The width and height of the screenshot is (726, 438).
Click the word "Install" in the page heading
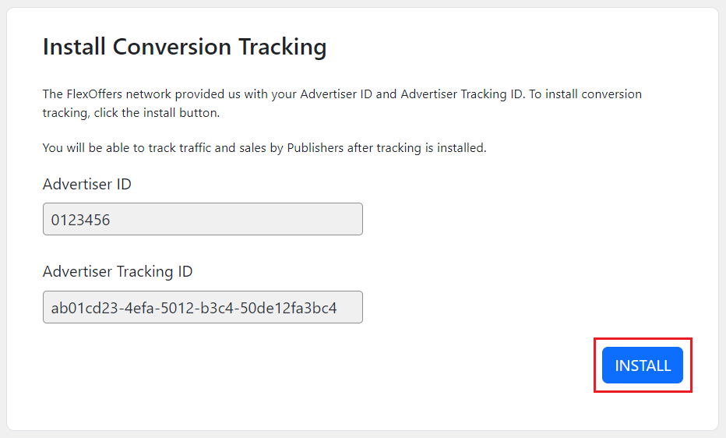click(x=74, y=47)
